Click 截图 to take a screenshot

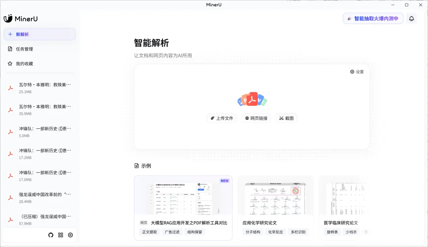(x=287, y=118)
